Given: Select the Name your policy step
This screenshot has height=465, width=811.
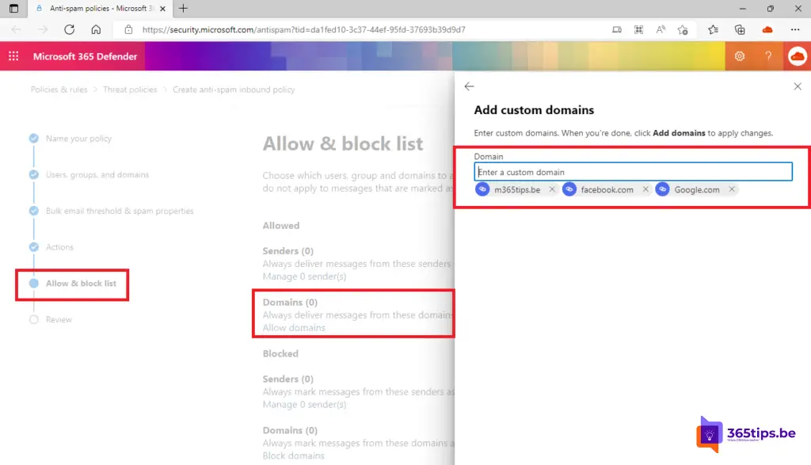Looking at the screenshot, I should tap(78, 139).
